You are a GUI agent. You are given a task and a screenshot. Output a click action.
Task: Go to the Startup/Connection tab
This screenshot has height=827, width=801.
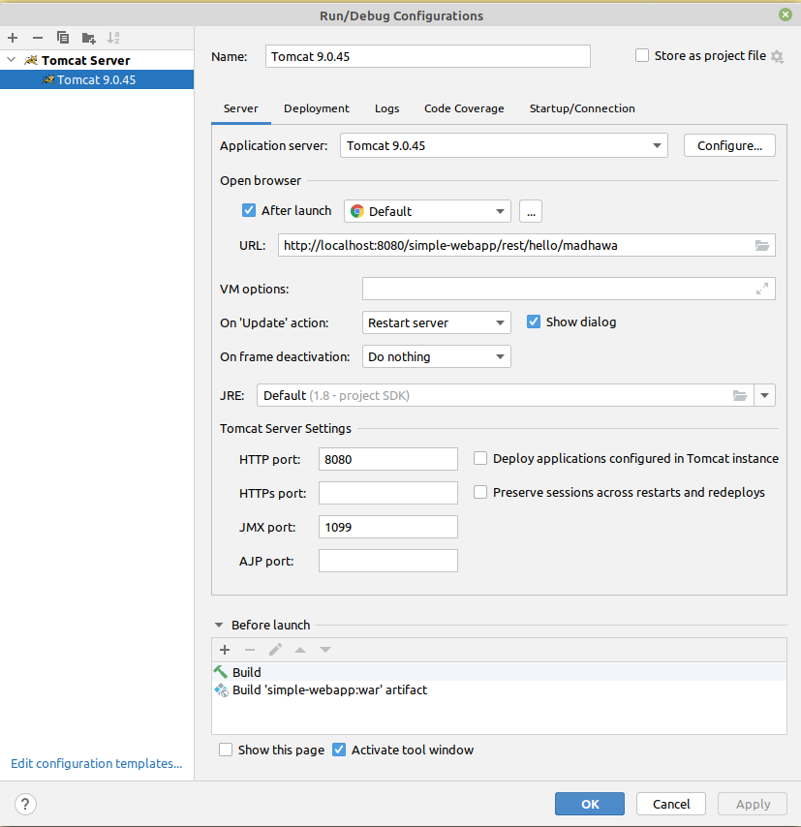point(582,108)
